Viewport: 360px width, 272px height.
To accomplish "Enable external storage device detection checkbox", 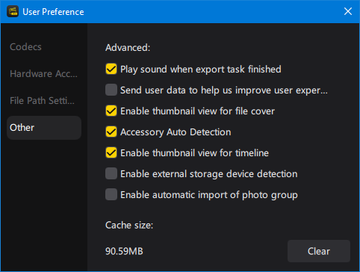I will tap(111, 173).
